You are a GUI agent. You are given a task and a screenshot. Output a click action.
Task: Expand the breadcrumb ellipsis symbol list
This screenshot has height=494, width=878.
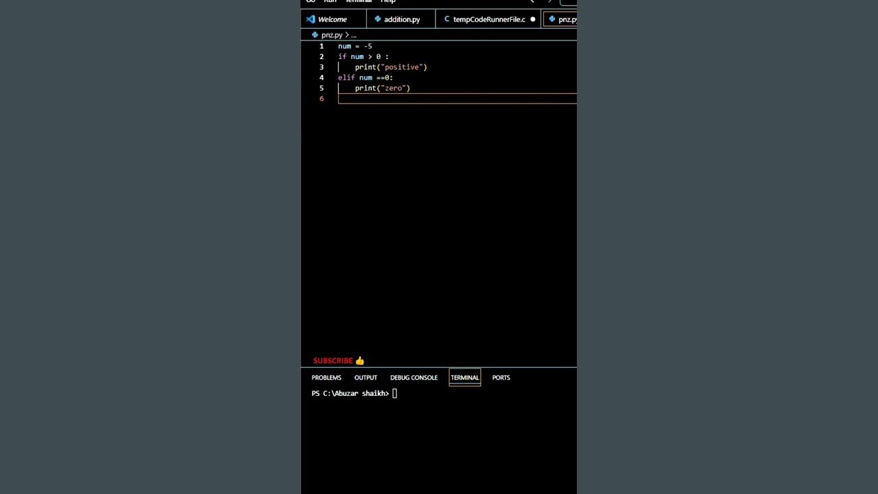click(354, 34)
